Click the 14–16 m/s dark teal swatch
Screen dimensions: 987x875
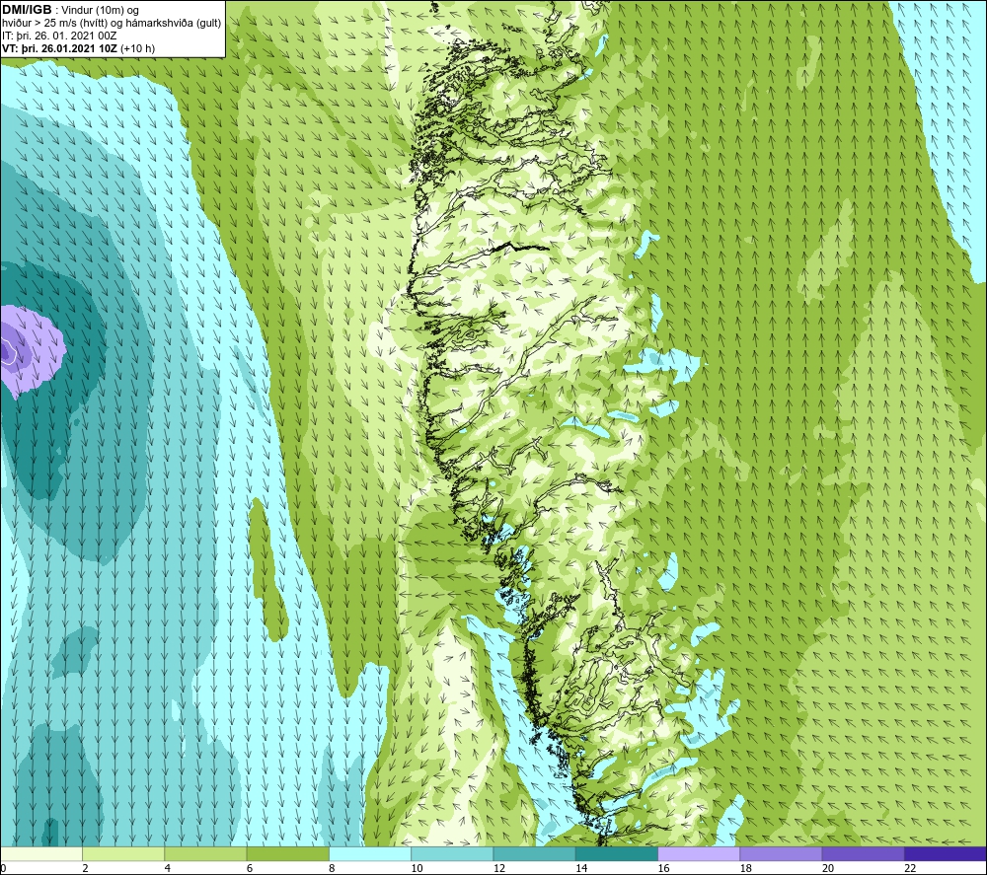coord(617,853)
